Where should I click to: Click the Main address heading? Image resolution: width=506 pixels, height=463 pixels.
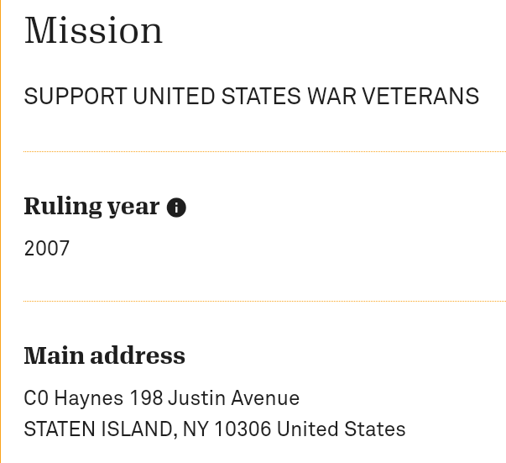click(104, 355)
